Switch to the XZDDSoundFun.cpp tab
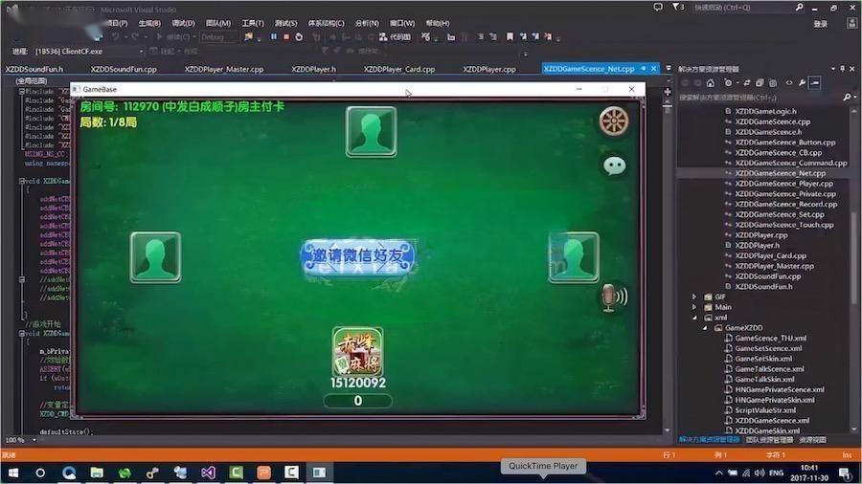Screen dimensions: 862x484 pos(124,69)
